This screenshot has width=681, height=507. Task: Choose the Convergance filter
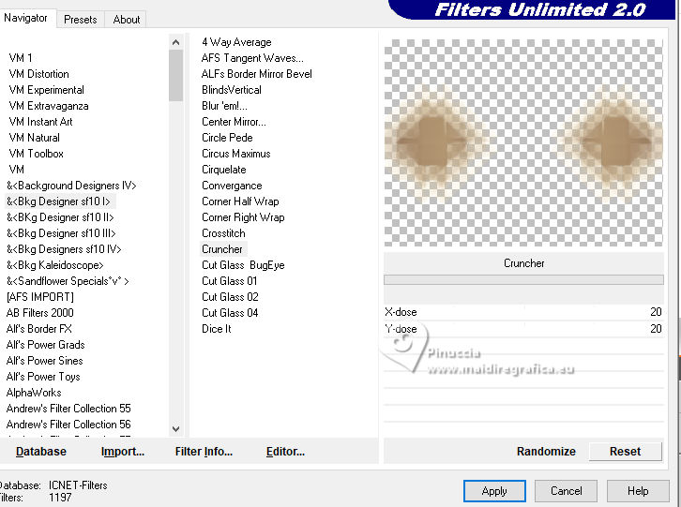[232, 186]
